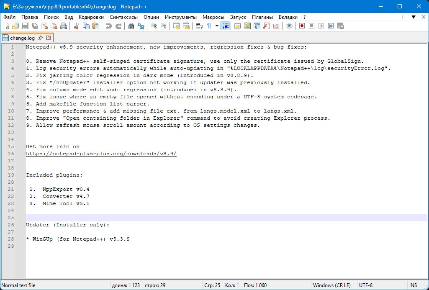The image size is (429, 290).
Task: Click line number 16 in the margin
Action: pos(11,154)
